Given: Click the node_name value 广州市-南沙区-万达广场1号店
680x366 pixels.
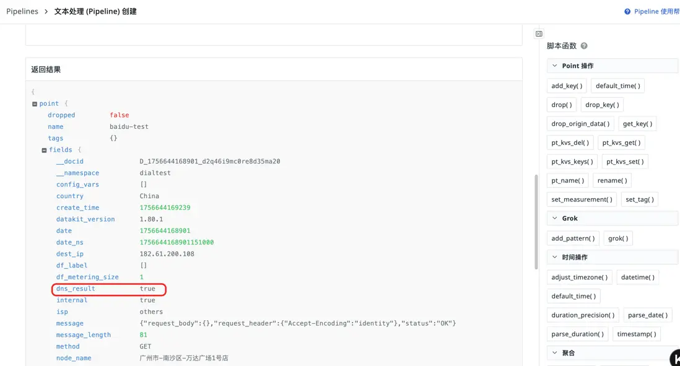Looking at the screenshot, I should click(x=184, y=358).
